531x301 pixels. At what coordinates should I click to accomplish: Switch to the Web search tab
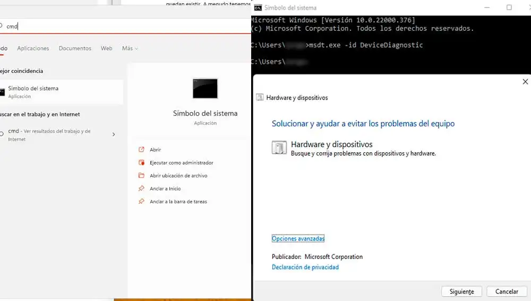(x=106, y=48)
